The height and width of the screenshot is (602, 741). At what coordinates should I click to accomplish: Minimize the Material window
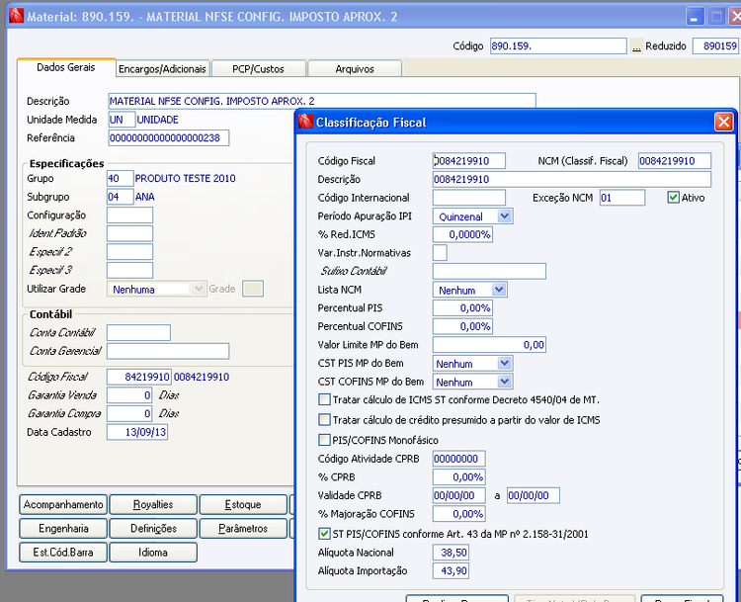[x=695, y=17]
